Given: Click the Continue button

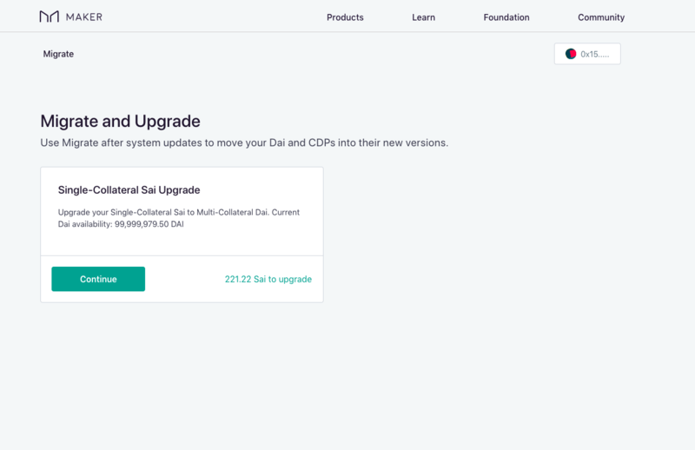Looking at the screenshot, I should [98, 279].
